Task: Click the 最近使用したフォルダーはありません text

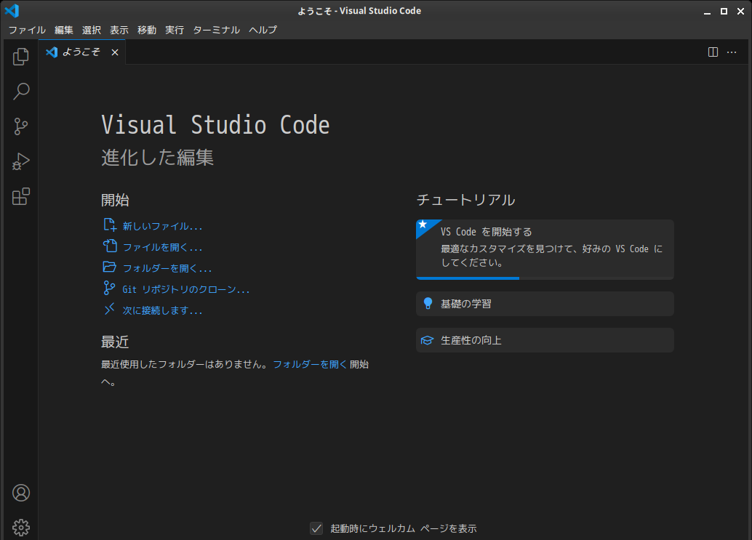Action: coord(185,364)
